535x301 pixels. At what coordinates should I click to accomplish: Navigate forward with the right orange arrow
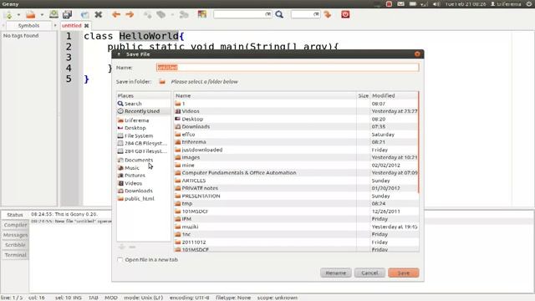pyautogui.click(x=130, y=14)
